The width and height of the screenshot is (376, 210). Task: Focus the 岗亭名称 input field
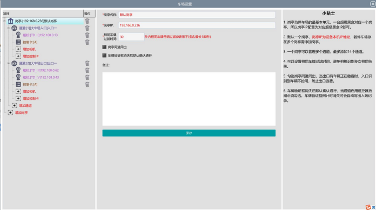[197, 15]
